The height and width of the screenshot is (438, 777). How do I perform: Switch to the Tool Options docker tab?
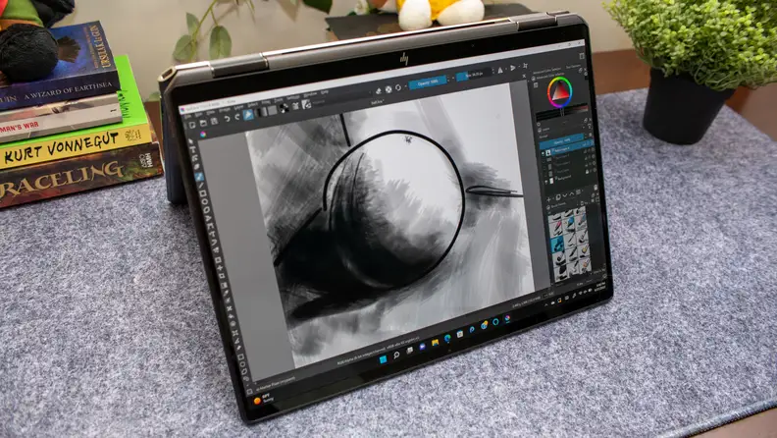pos(573,67)
